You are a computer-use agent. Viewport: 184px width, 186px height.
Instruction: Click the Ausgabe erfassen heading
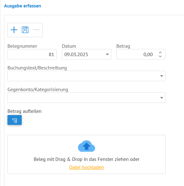click(x=23, y=6)
